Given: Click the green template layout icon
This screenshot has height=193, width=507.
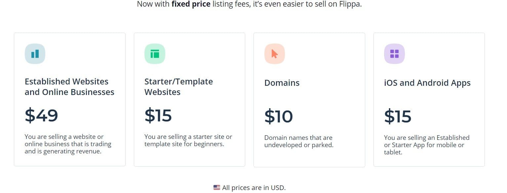Looking at the screenshot, I should (155, 54).
